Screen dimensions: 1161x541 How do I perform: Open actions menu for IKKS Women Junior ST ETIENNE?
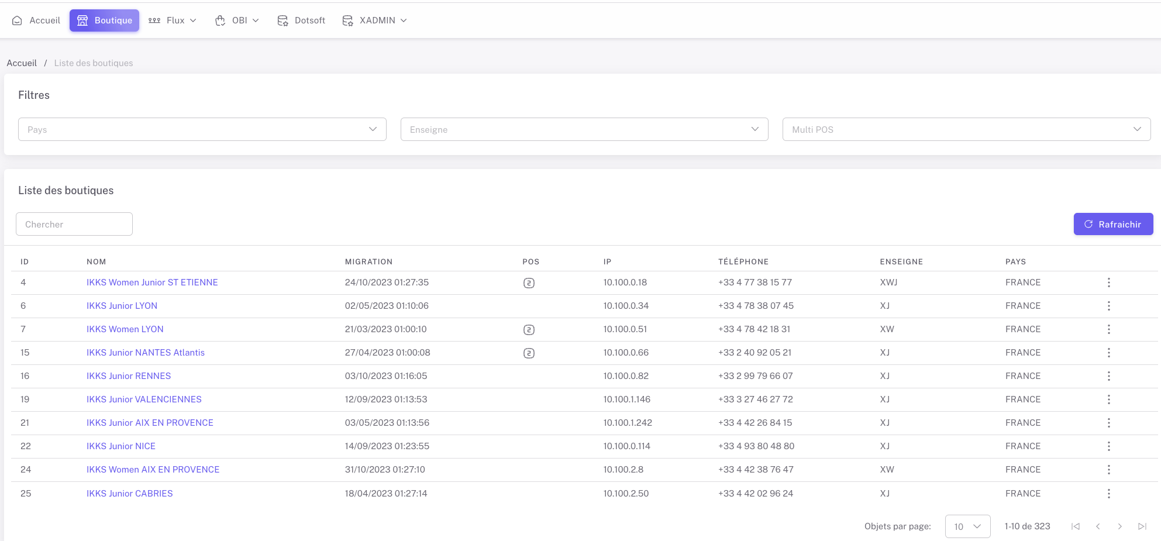coord(1108,282)
